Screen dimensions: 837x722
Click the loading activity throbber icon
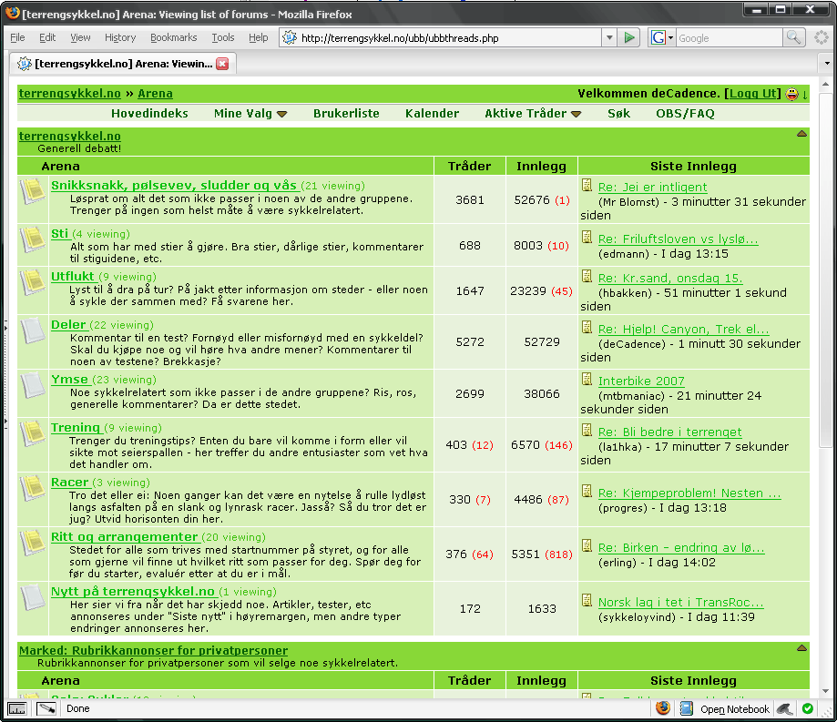(x=821, y=37)
